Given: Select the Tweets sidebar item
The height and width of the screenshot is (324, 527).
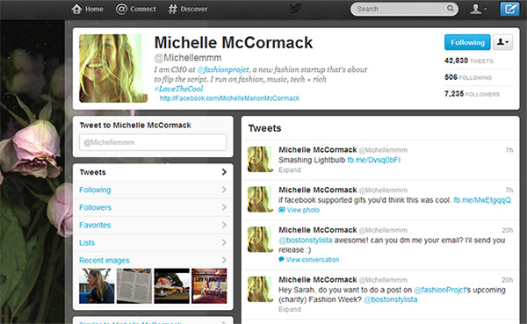Looking at the screenshot, I should tap(153, 172).
